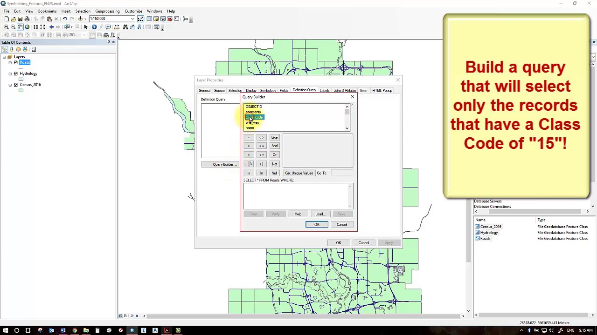Image resolution: width=597 pixels, height=335 pixels.
Task: Save the map document
Action: 20,19
